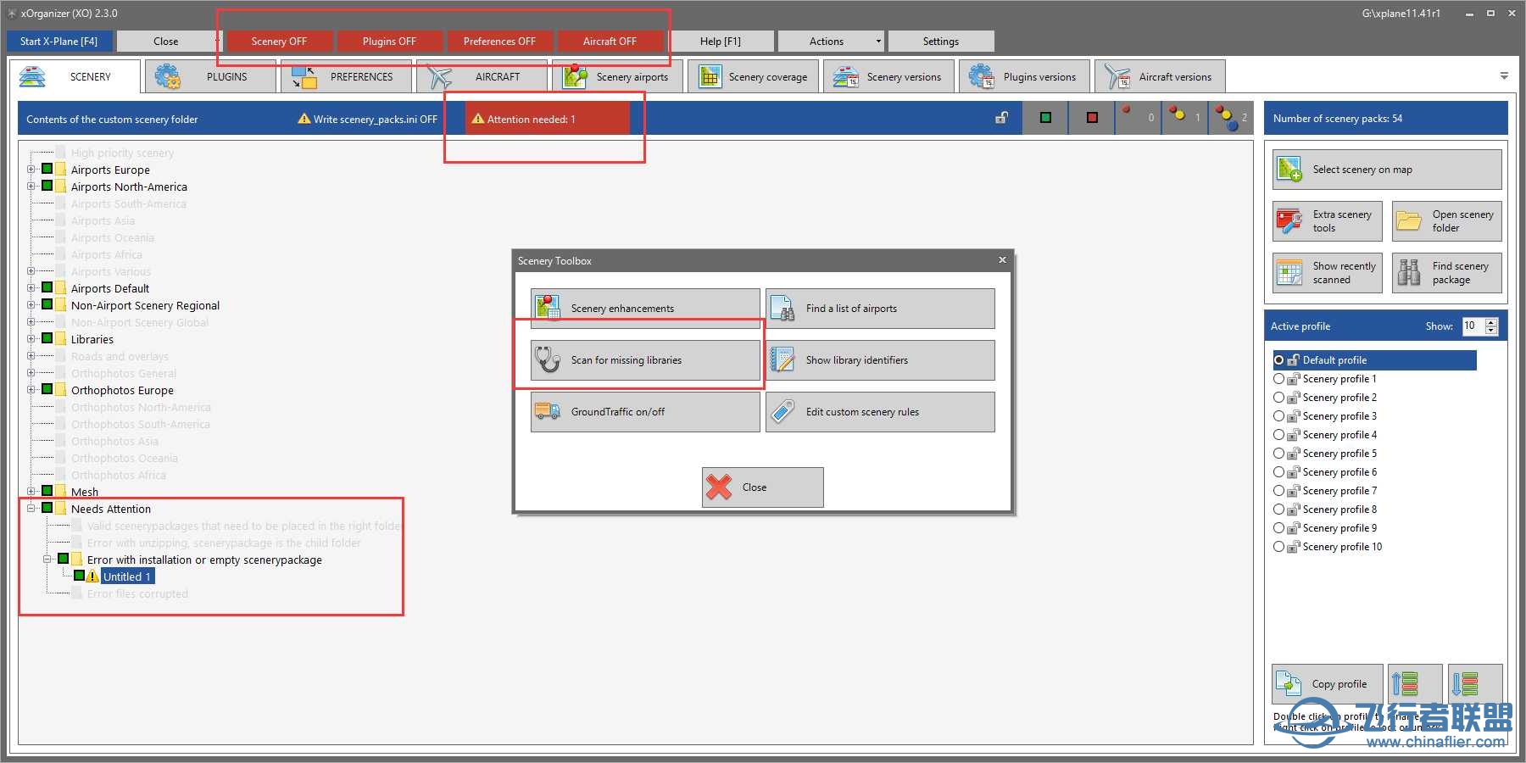
Task: Click the sort descending profile list icon
Action: click(1465, 684)
